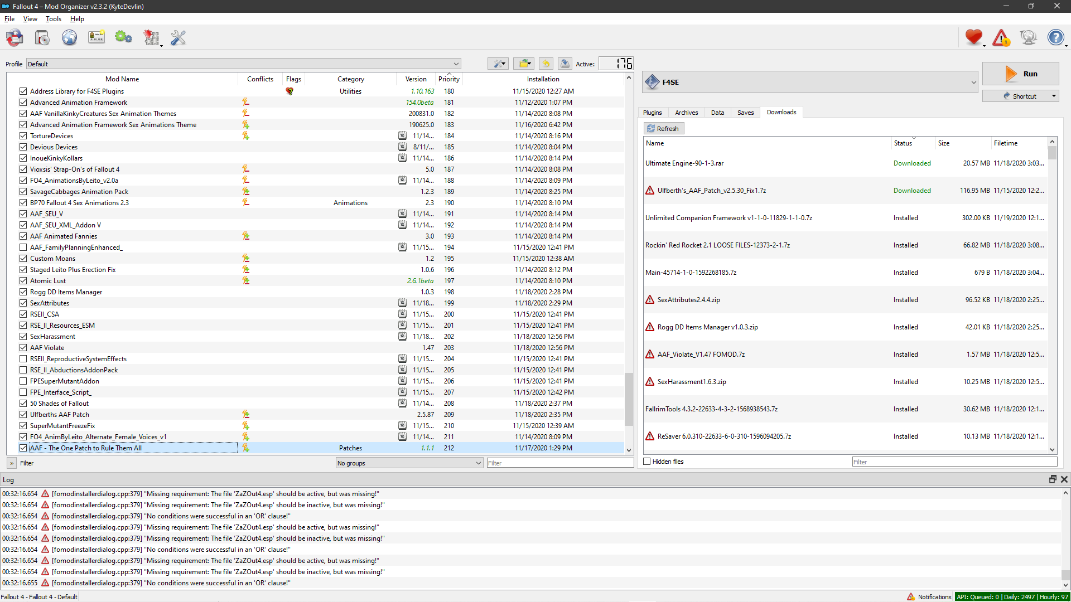Click the heart flag on Address Library row
The image size is (1071, 602).
tap(290, 91)
